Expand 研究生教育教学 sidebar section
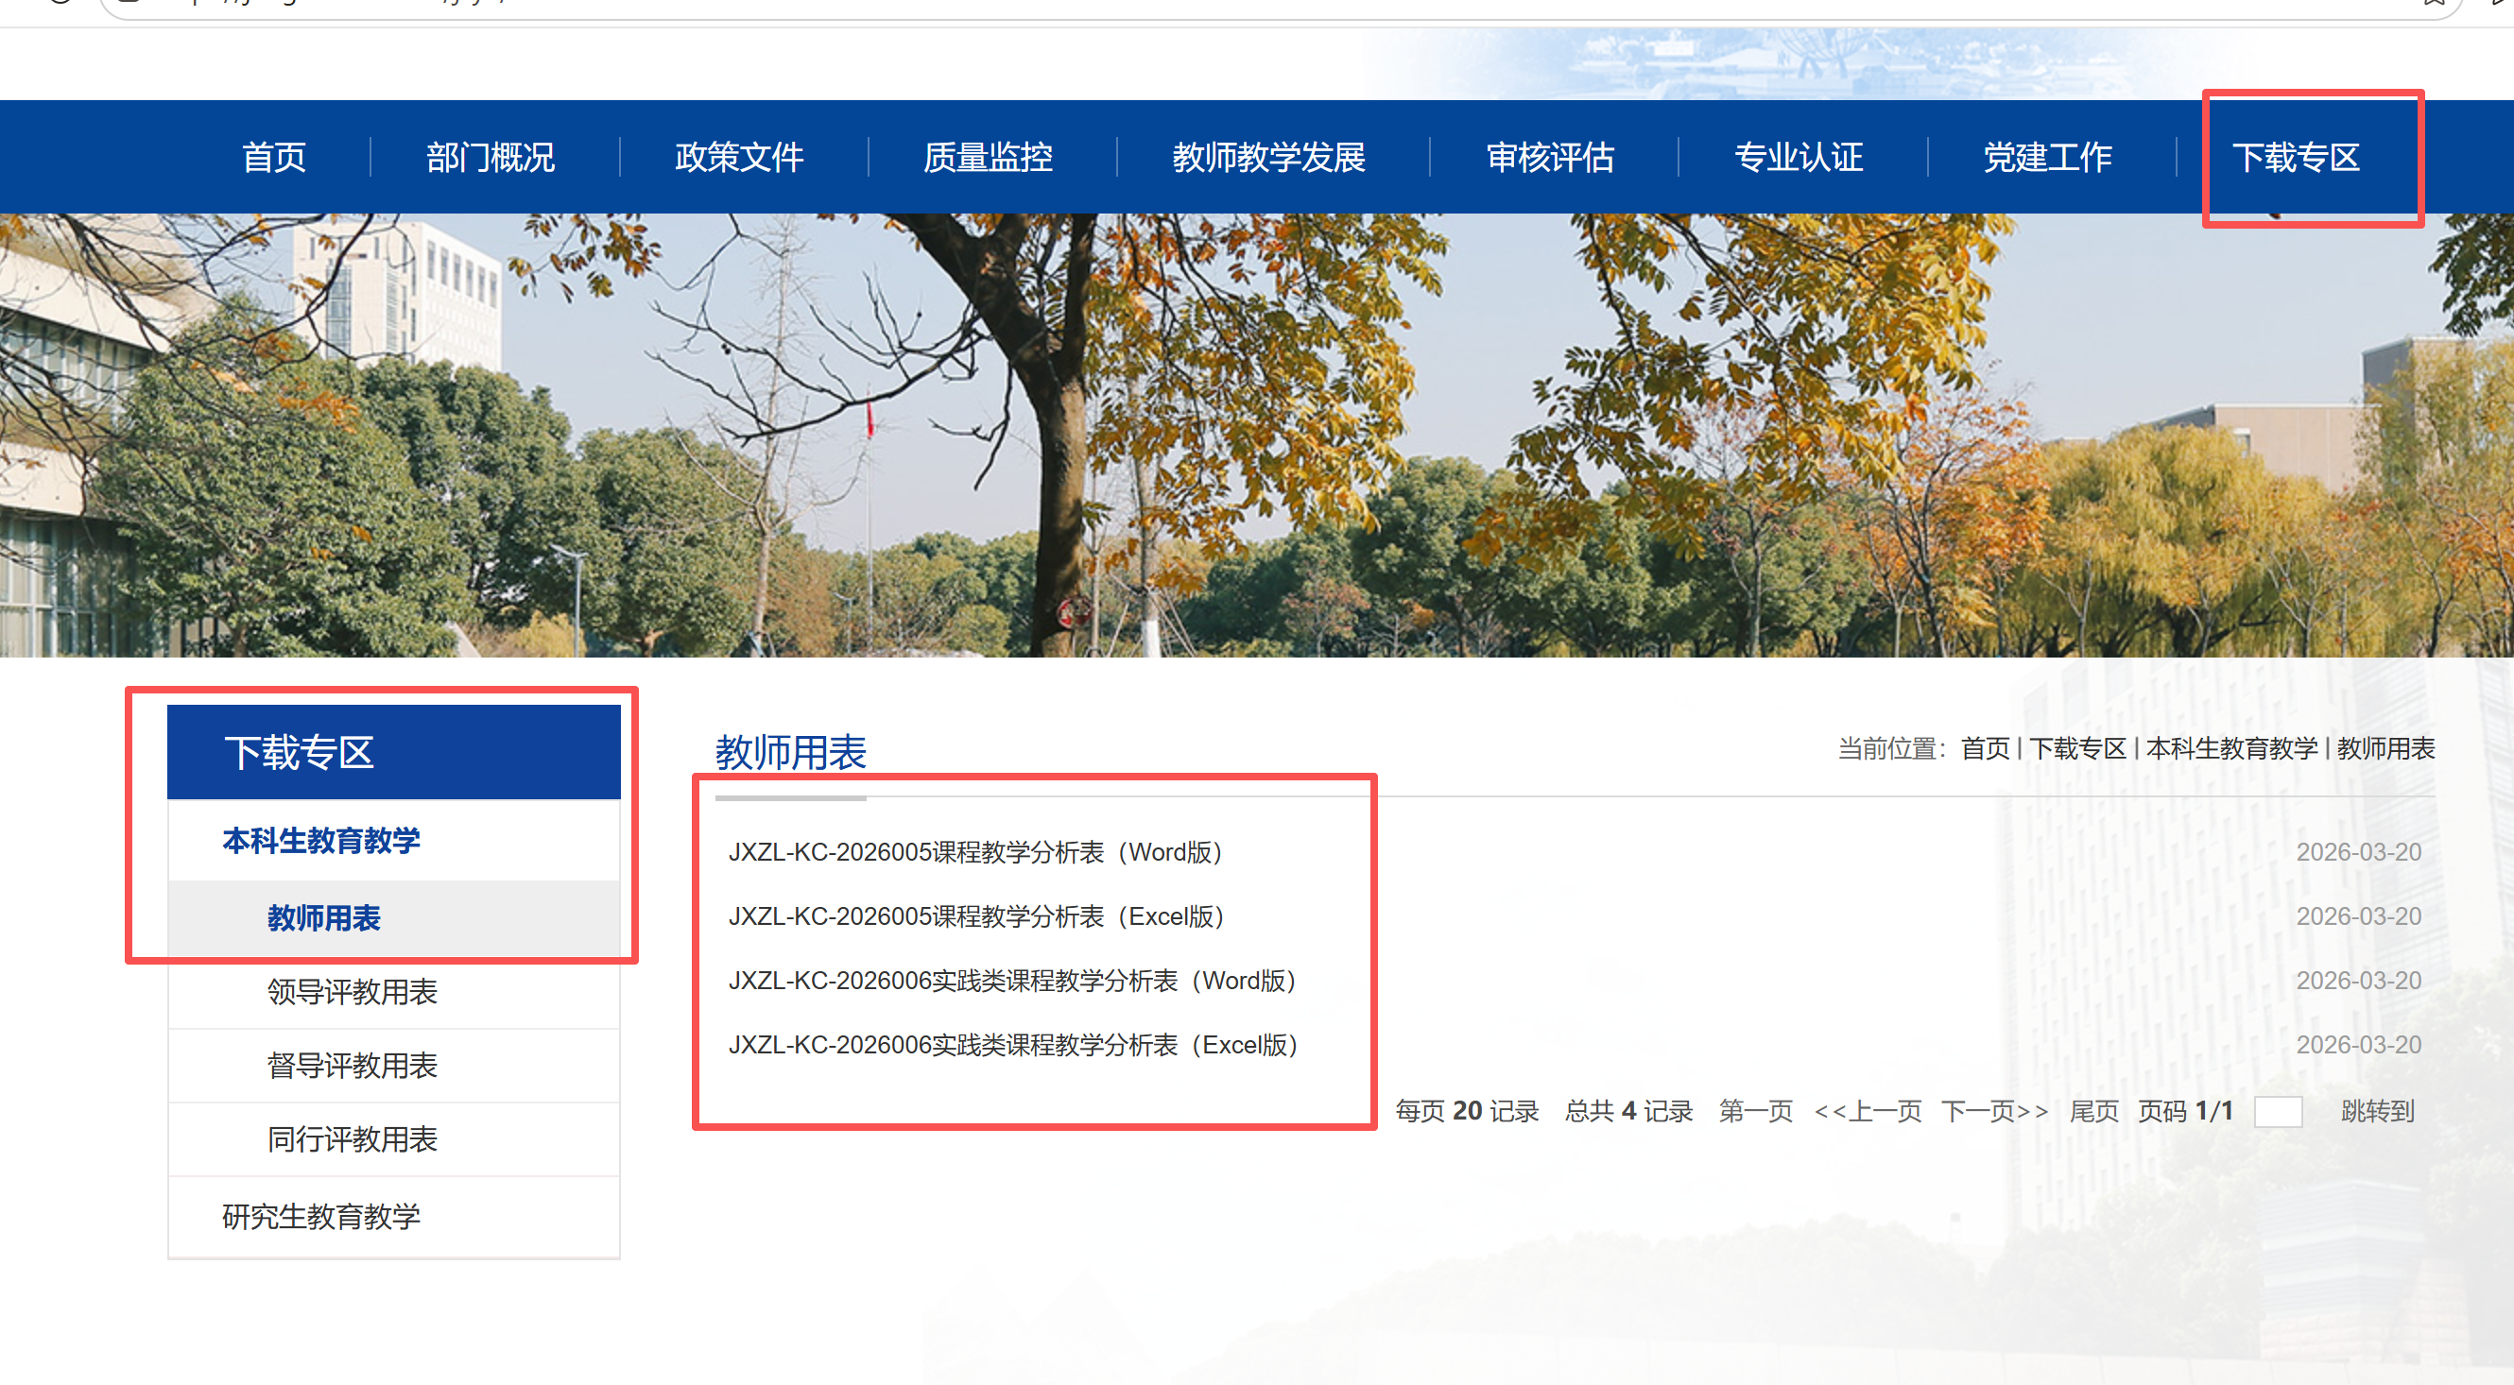Image resolution: width=2514 pixels, height=1385 pixels. click(321, 1216)
